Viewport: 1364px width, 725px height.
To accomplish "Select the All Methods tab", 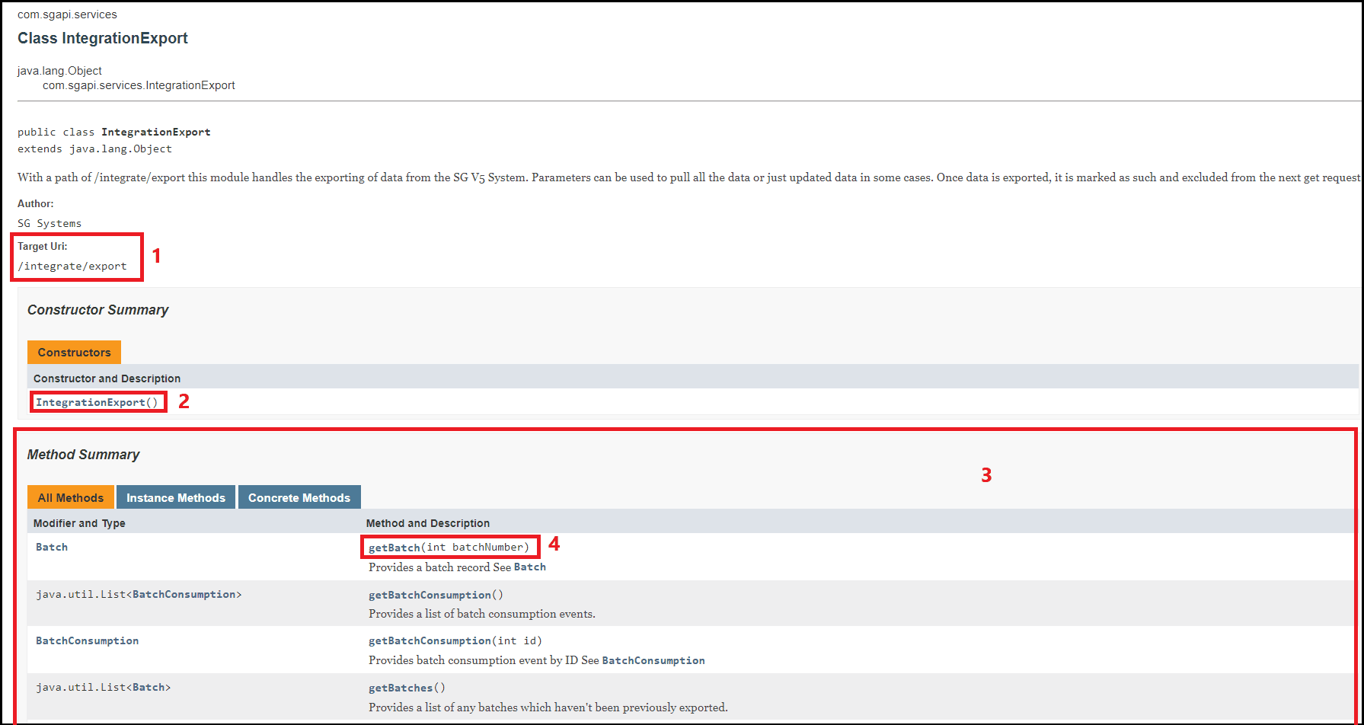I will point(70,498).
